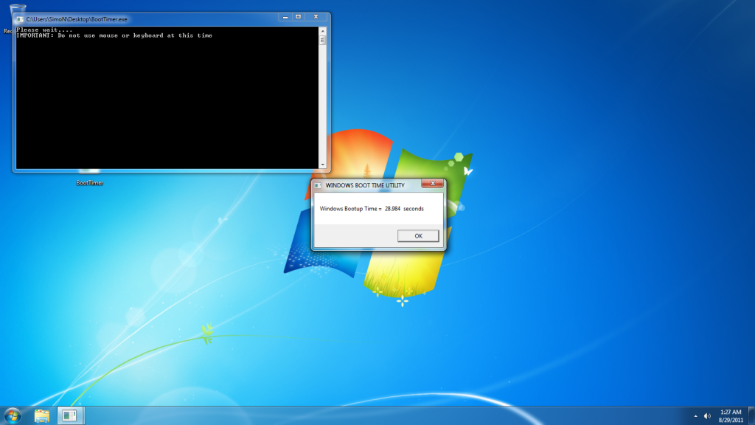Maximize the BootTimer.exe console window
The width and height of the screenshot is (755, 425).
299,16
